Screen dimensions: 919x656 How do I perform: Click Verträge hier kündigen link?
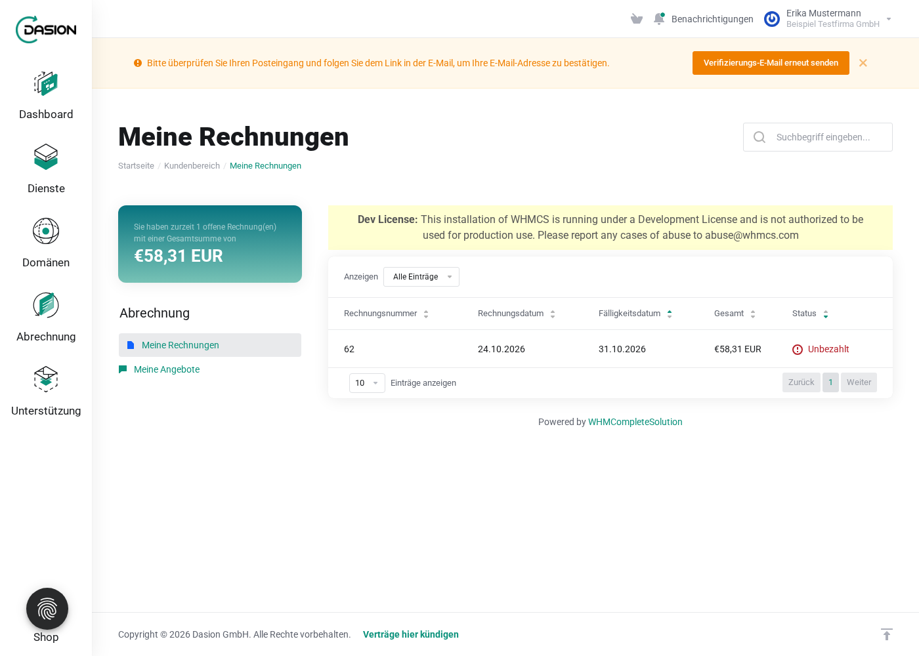pyautogui.click(x=411, y=634)
